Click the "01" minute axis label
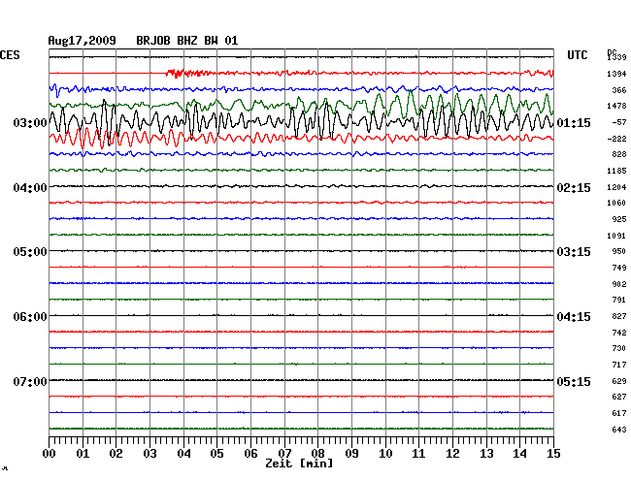Screen dimensions: 631x479 (83, 454)
